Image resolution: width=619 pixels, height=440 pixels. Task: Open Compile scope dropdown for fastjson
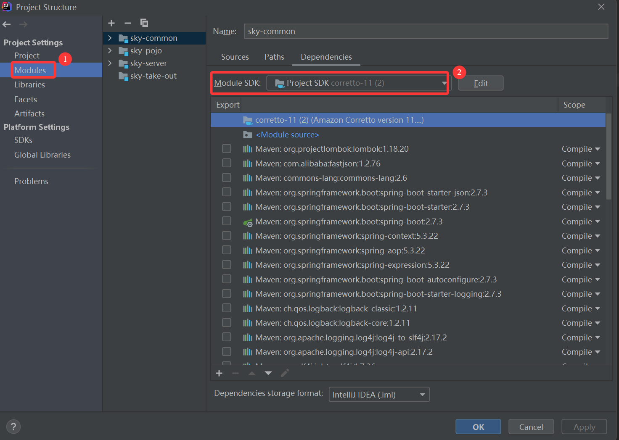(581, 163)
